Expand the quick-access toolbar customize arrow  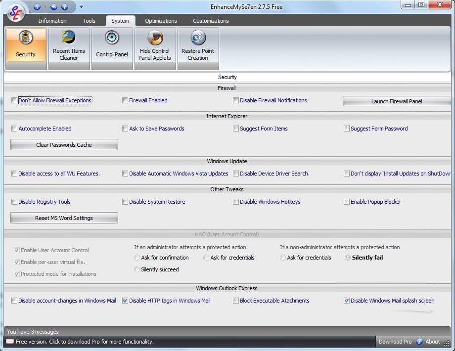(x=81, y=6)
